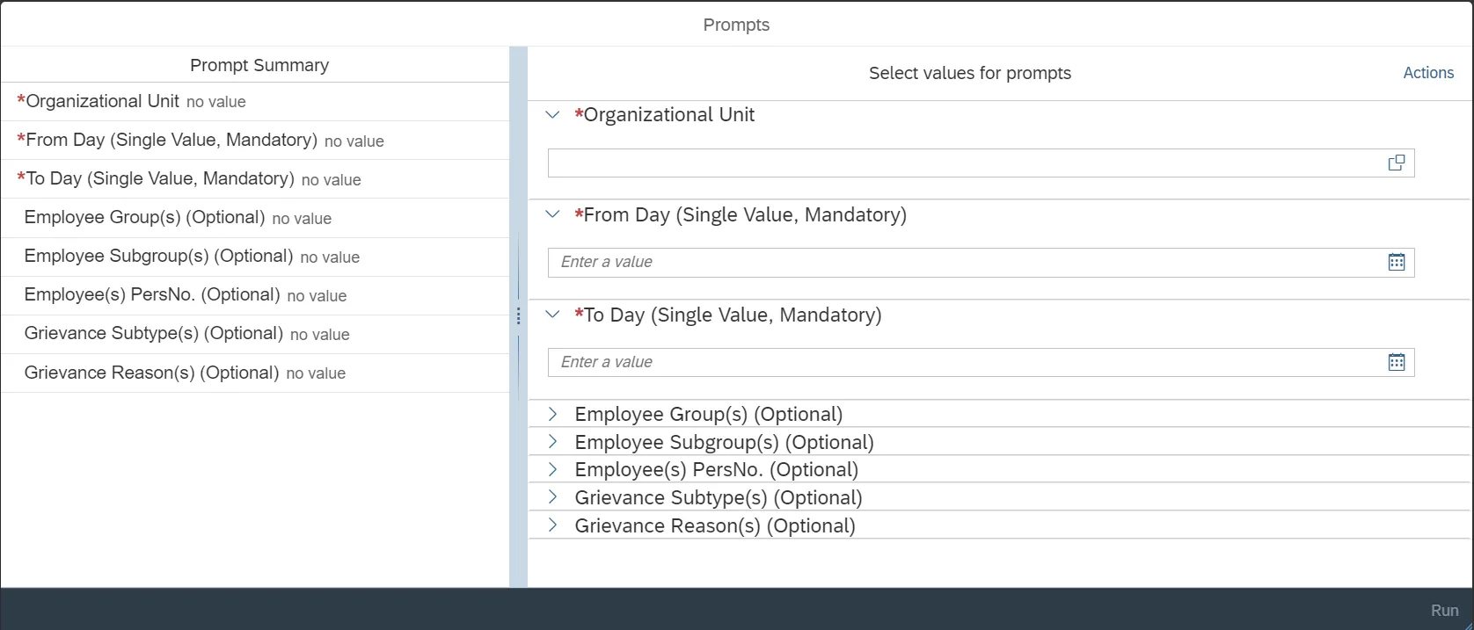
Task: Open the Actions menu
Action: coord(1427,73)
